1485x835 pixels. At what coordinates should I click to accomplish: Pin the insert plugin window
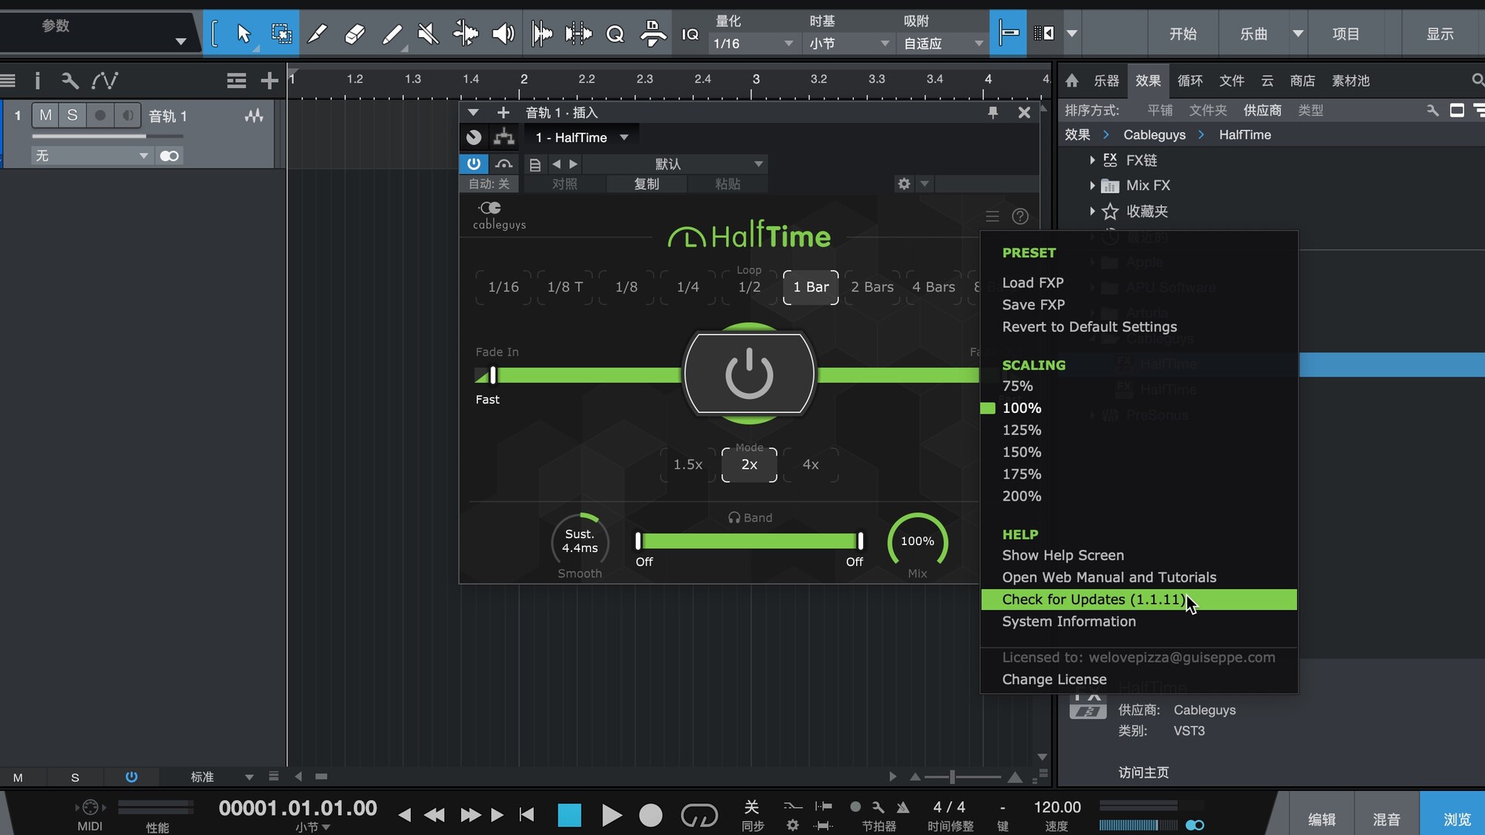tap(992, 113)
